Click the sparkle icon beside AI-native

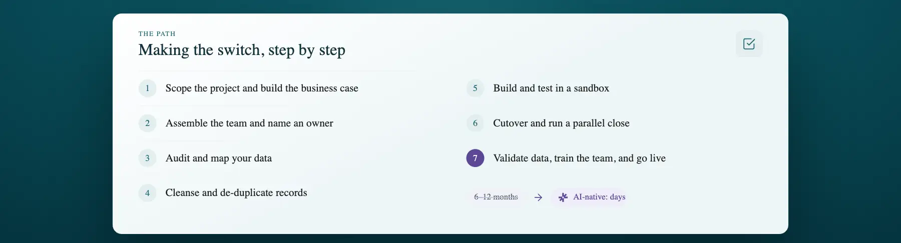click(563, 197)
